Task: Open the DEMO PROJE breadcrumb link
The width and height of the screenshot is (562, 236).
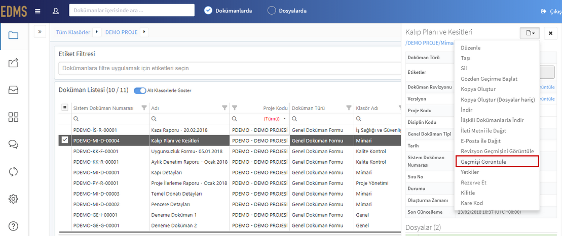Action: 122,32
